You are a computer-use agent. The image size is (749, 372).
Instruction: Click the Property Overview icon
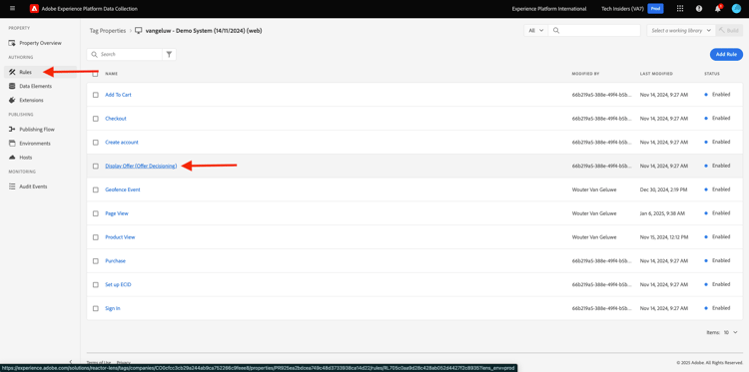pos(12,43)
